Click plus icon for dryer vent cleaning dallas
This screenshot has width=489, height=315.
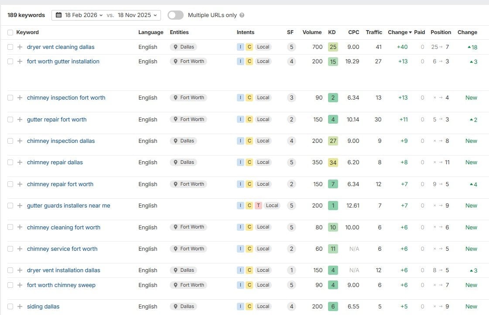(20, 47)
